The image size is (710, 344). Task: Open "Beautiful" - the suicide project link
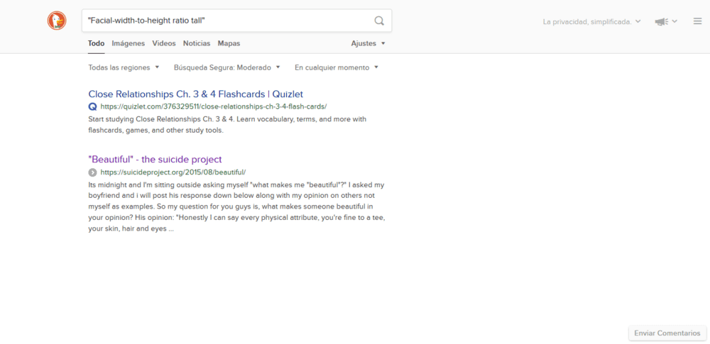(155, 160)
